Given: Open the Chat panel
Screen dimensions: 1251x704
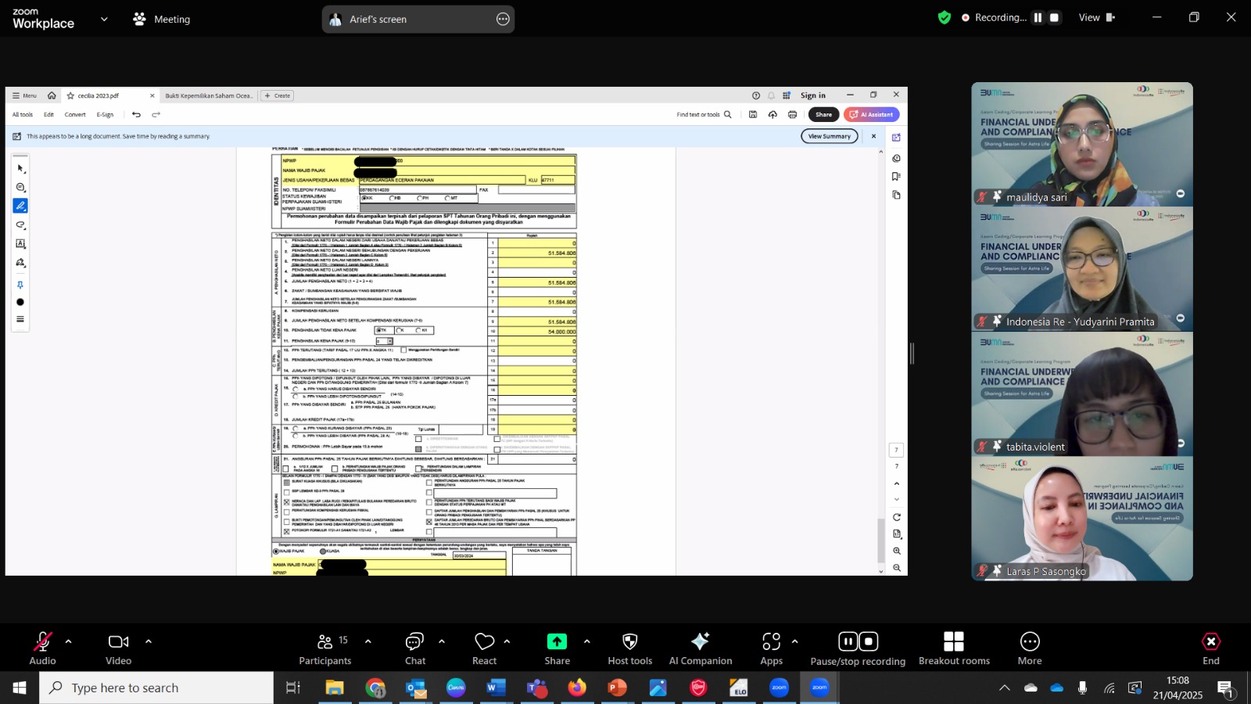Looking at the screenshot, I should click(415, 648).
